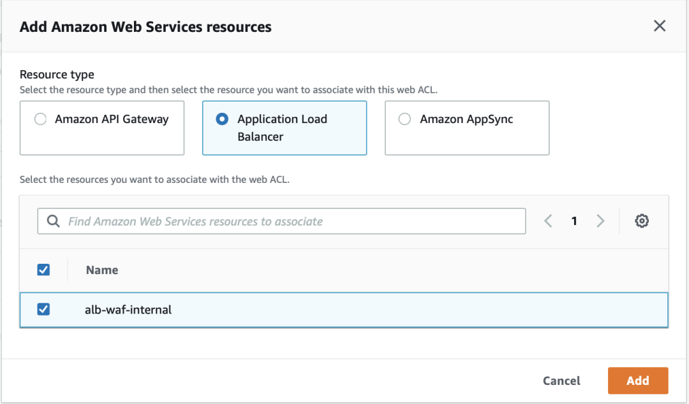Select the Application Load Balancer radio button
Image resolution: width=689 pixels, height=404 pixels.
pos(223,119)
